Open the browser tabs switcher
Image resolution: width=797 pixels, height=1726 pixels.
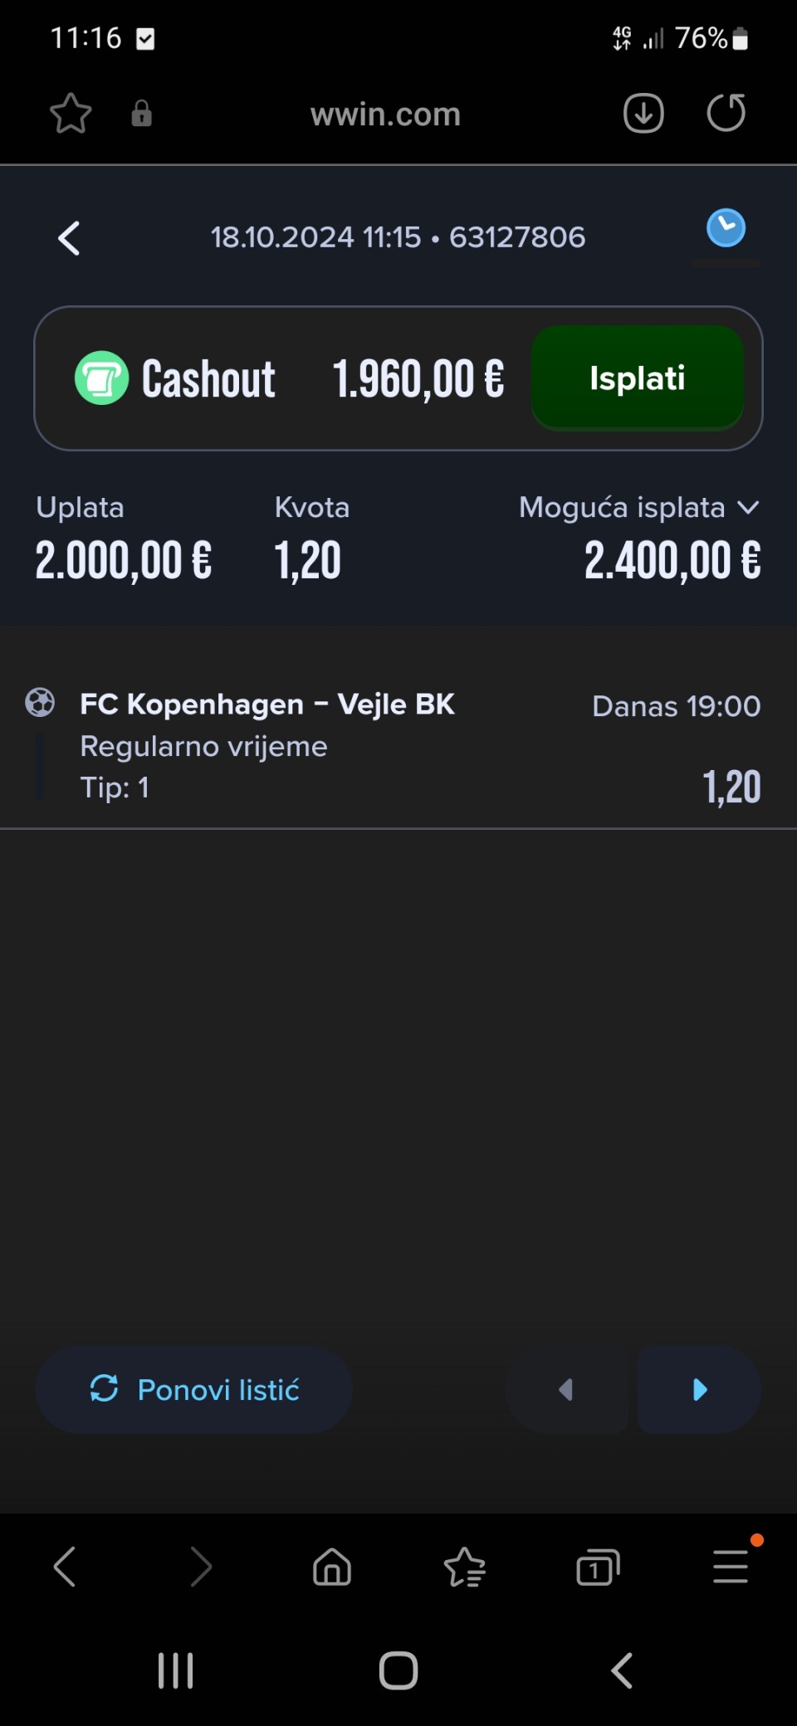[598, 1568]
